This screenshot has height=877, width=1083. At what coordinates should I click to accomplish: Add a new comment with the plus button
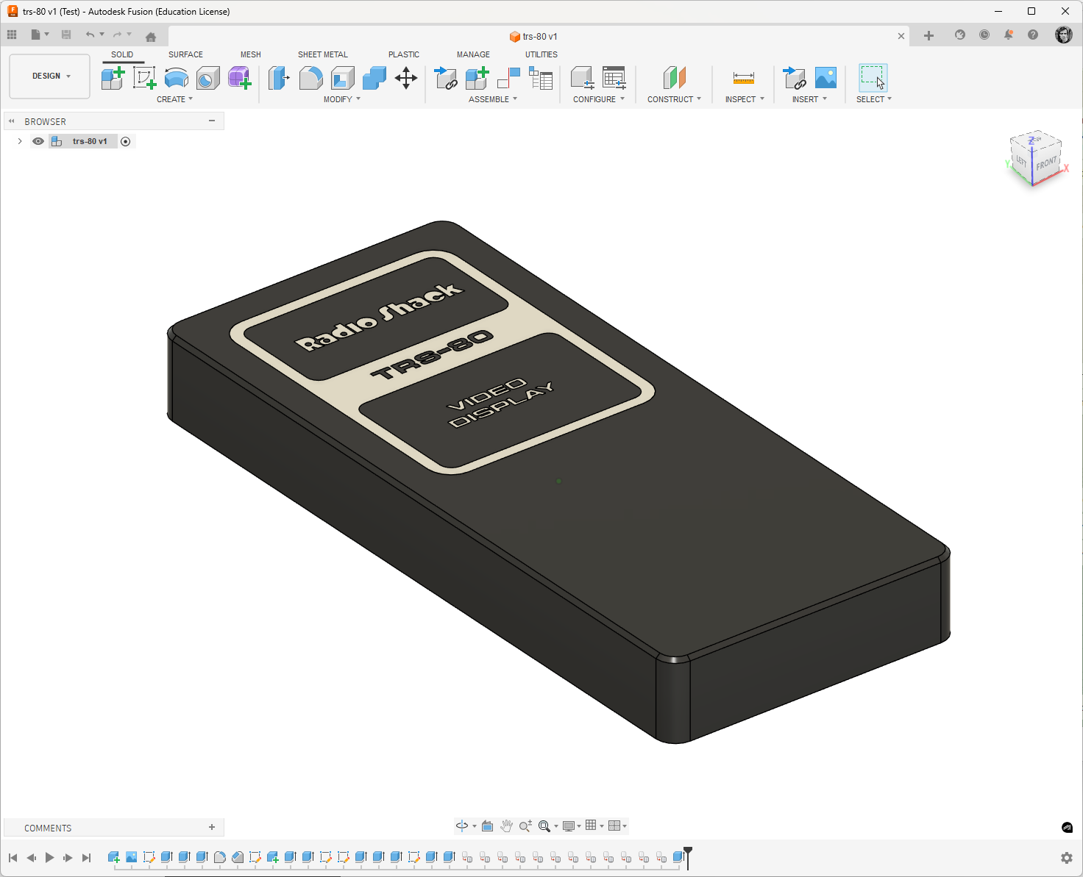(x=212, y=827)
